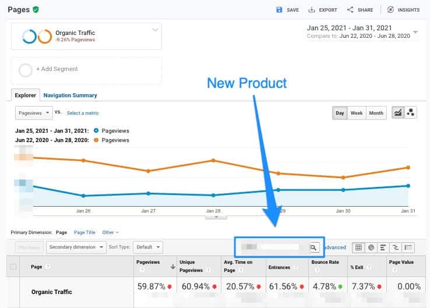
Task: Open the Navigation Summary tab
Action: [70, 95]
